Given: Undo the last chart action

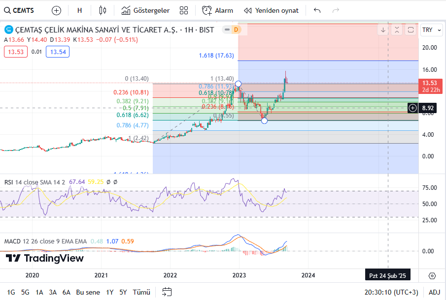Looking at the screenshot, I should (x=317, y=10).
